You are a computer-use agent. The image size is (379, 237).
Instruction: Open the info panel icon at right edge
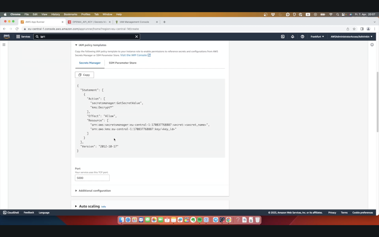click(372, 45)
